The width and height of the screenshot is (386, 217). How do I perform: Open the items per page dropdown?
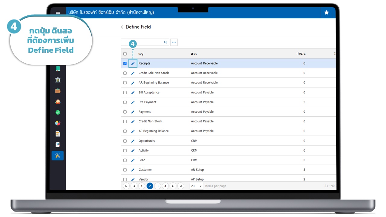click(x=197, y=186)
